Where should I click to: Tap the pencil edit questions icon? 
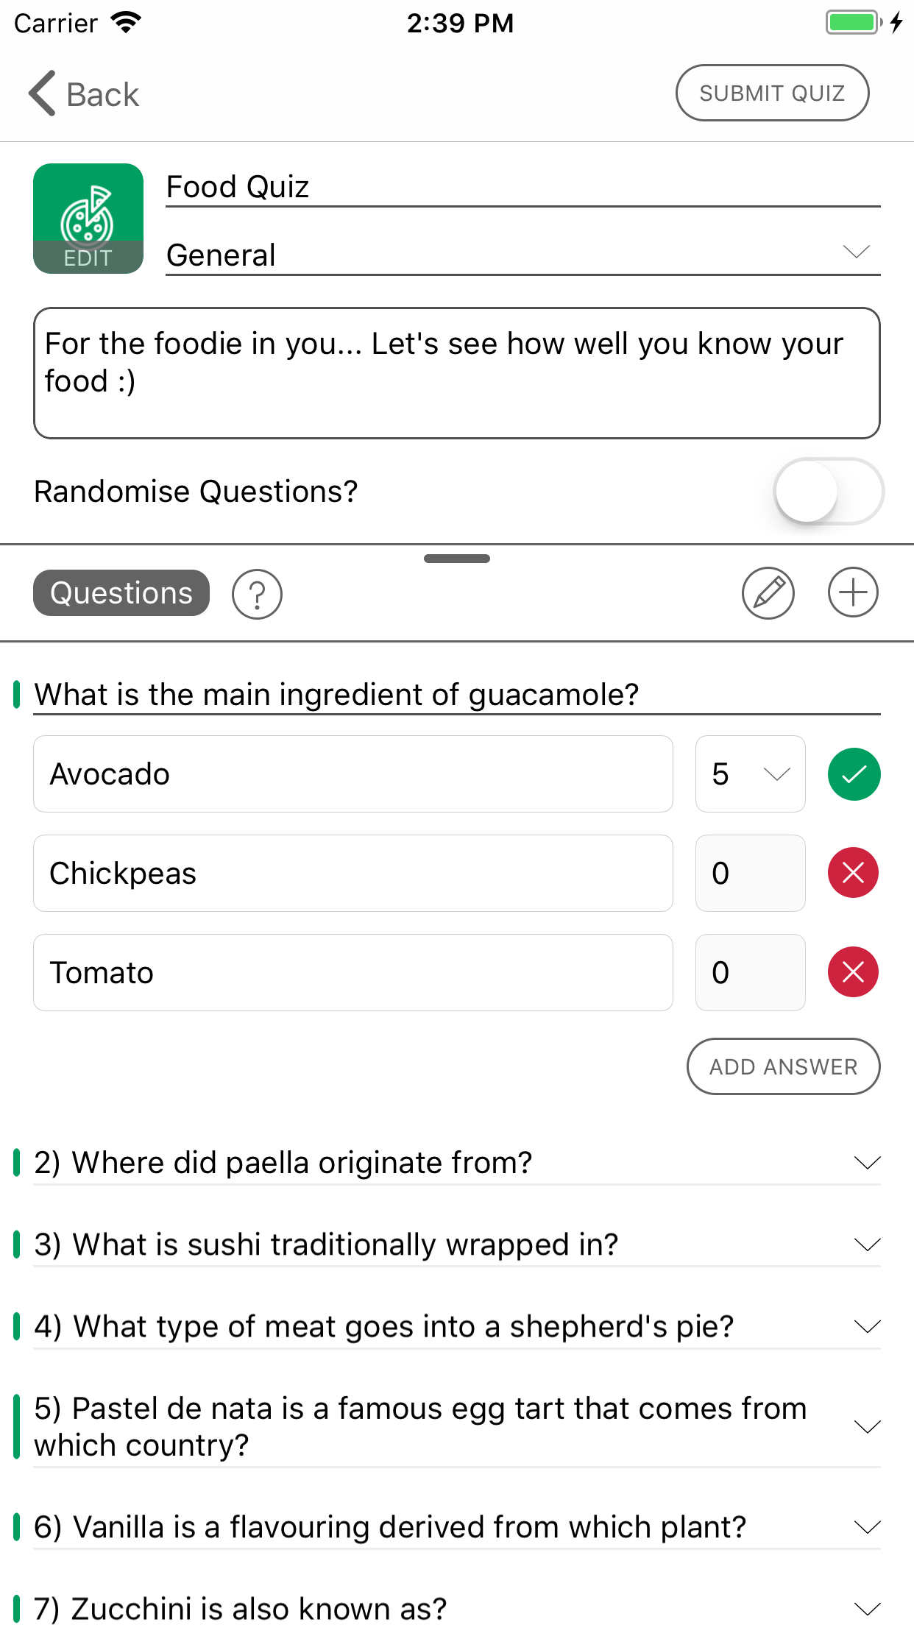(768, 593)
